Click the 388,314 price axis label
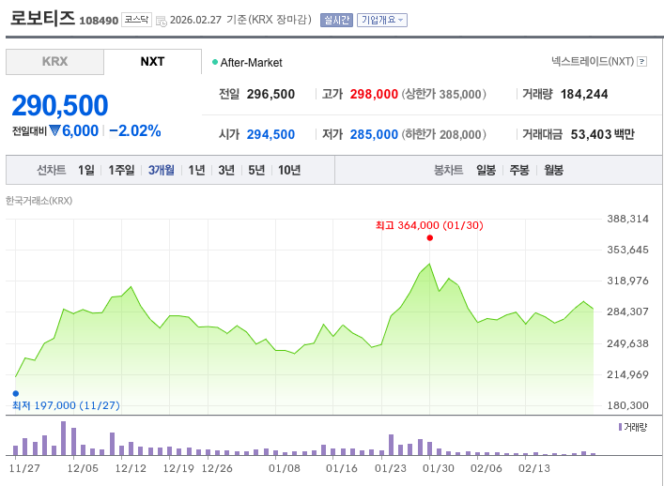Screen dimensions: 664x486 [x=627, y=219]
